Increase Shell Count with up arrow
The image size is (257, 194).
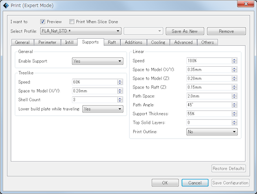point(120,98)
